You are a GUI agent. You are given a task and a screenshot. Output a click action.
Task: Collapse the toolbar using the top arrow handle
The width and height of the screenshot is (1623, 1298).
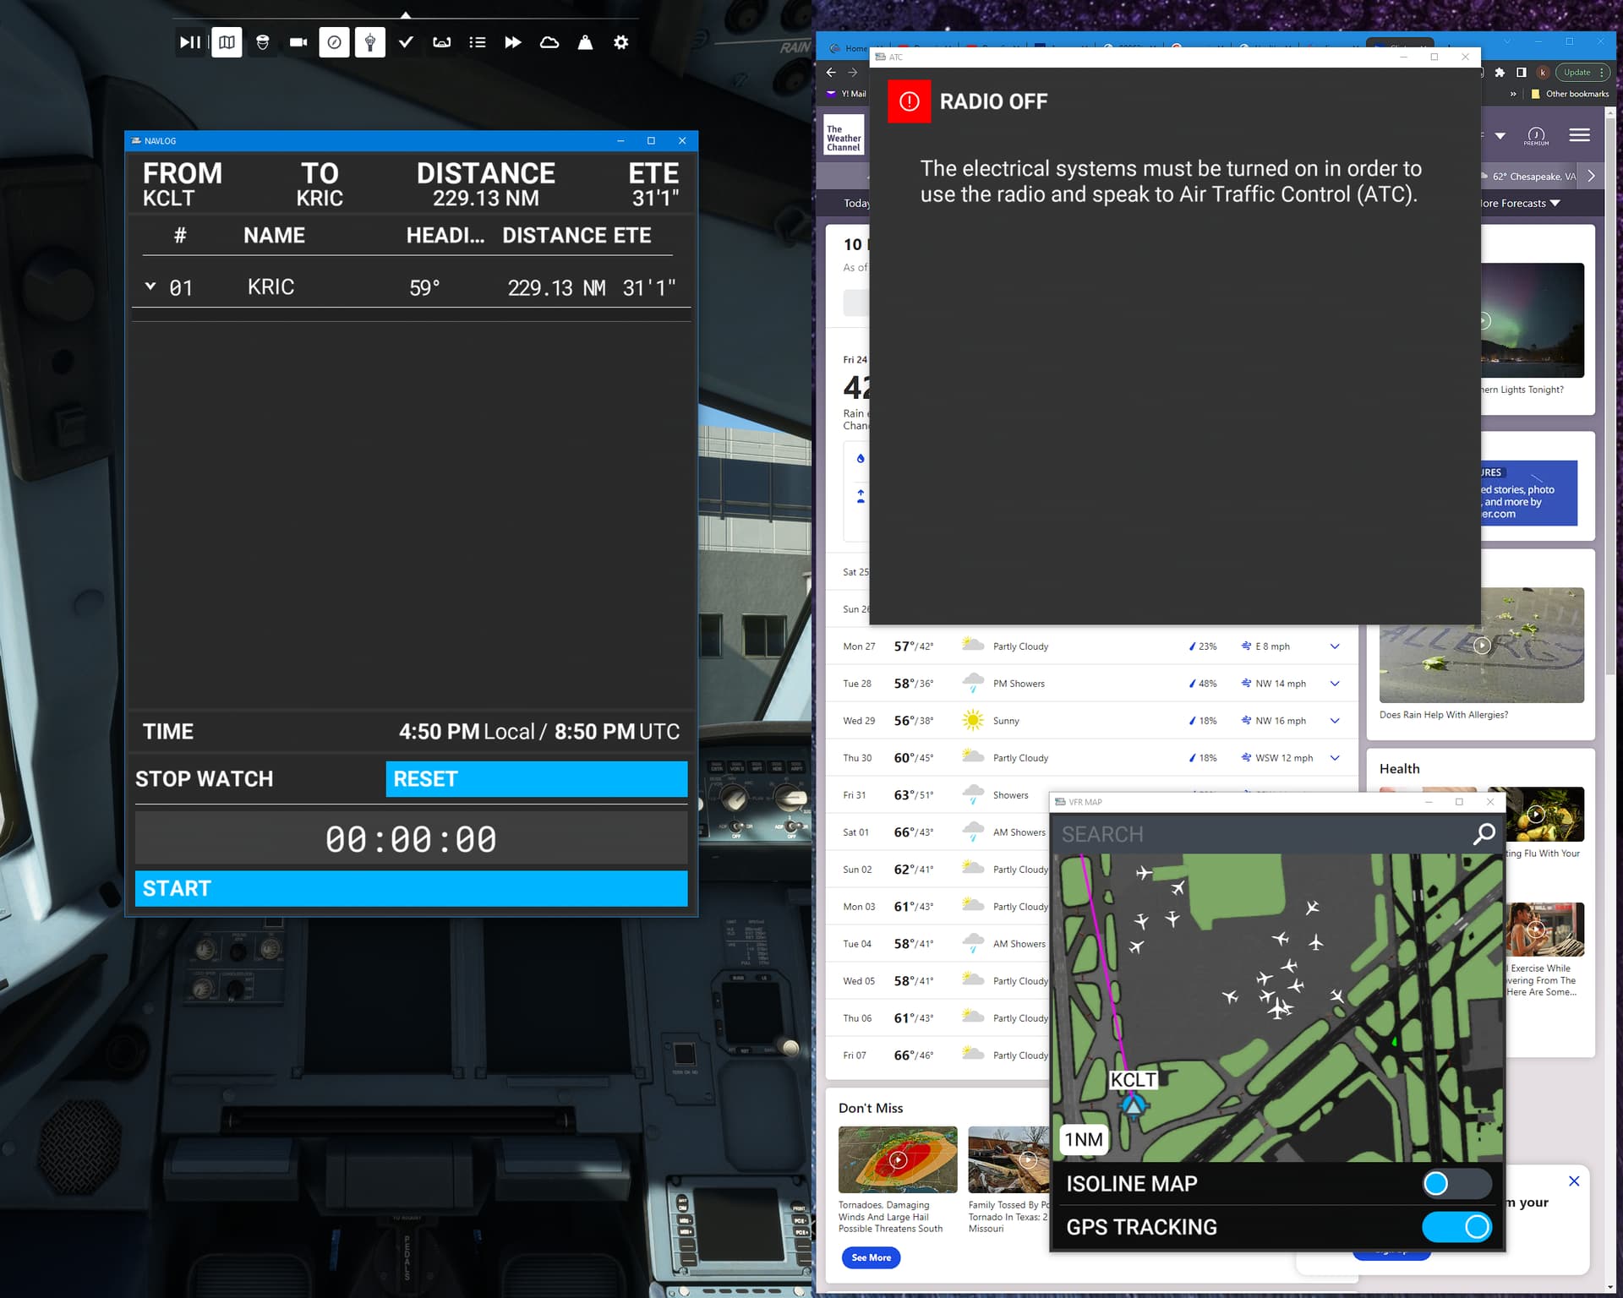pyautogui.click(x=406, y=14)
